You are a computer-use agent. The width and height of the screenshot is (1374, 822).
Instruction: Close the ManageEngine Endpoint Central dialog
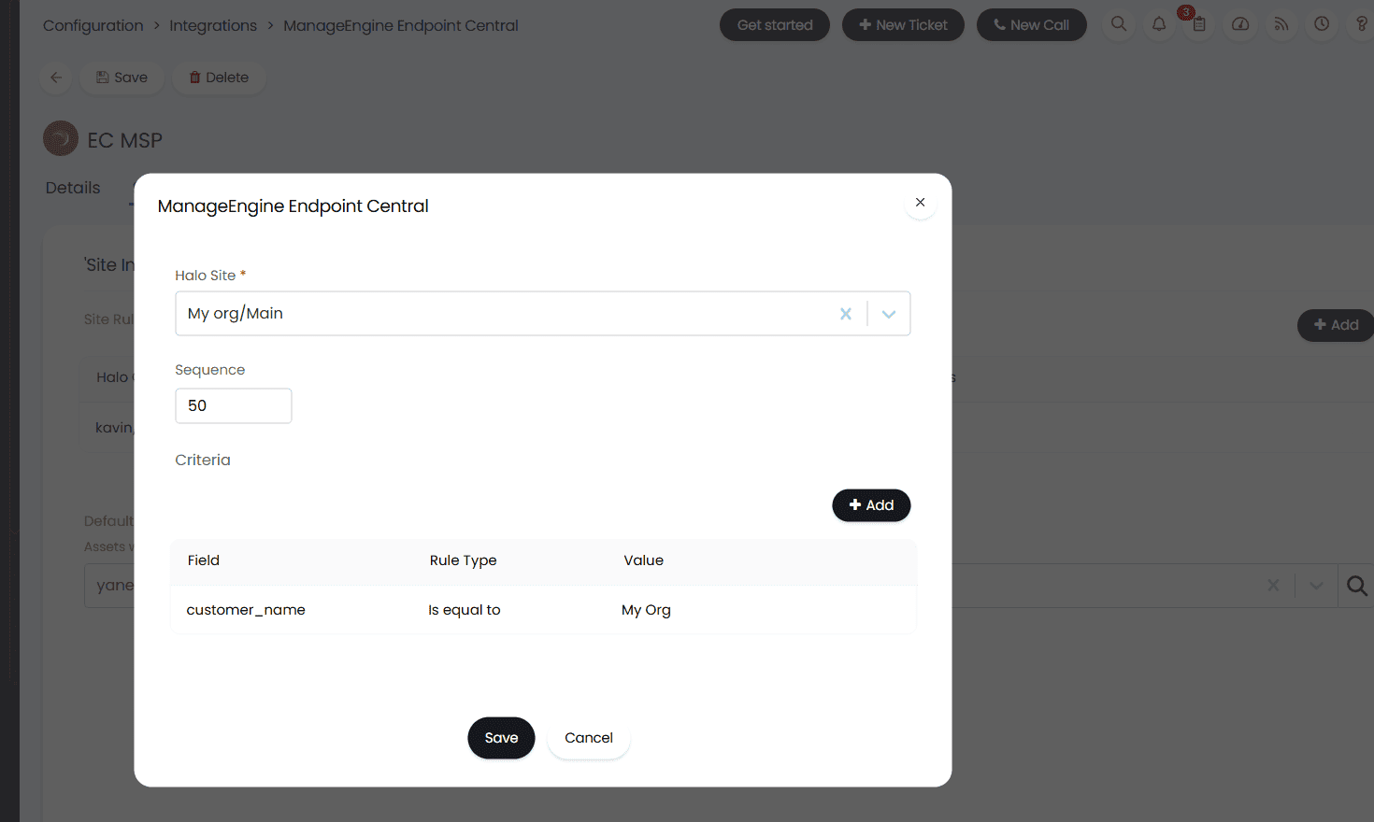coord(920,203)
